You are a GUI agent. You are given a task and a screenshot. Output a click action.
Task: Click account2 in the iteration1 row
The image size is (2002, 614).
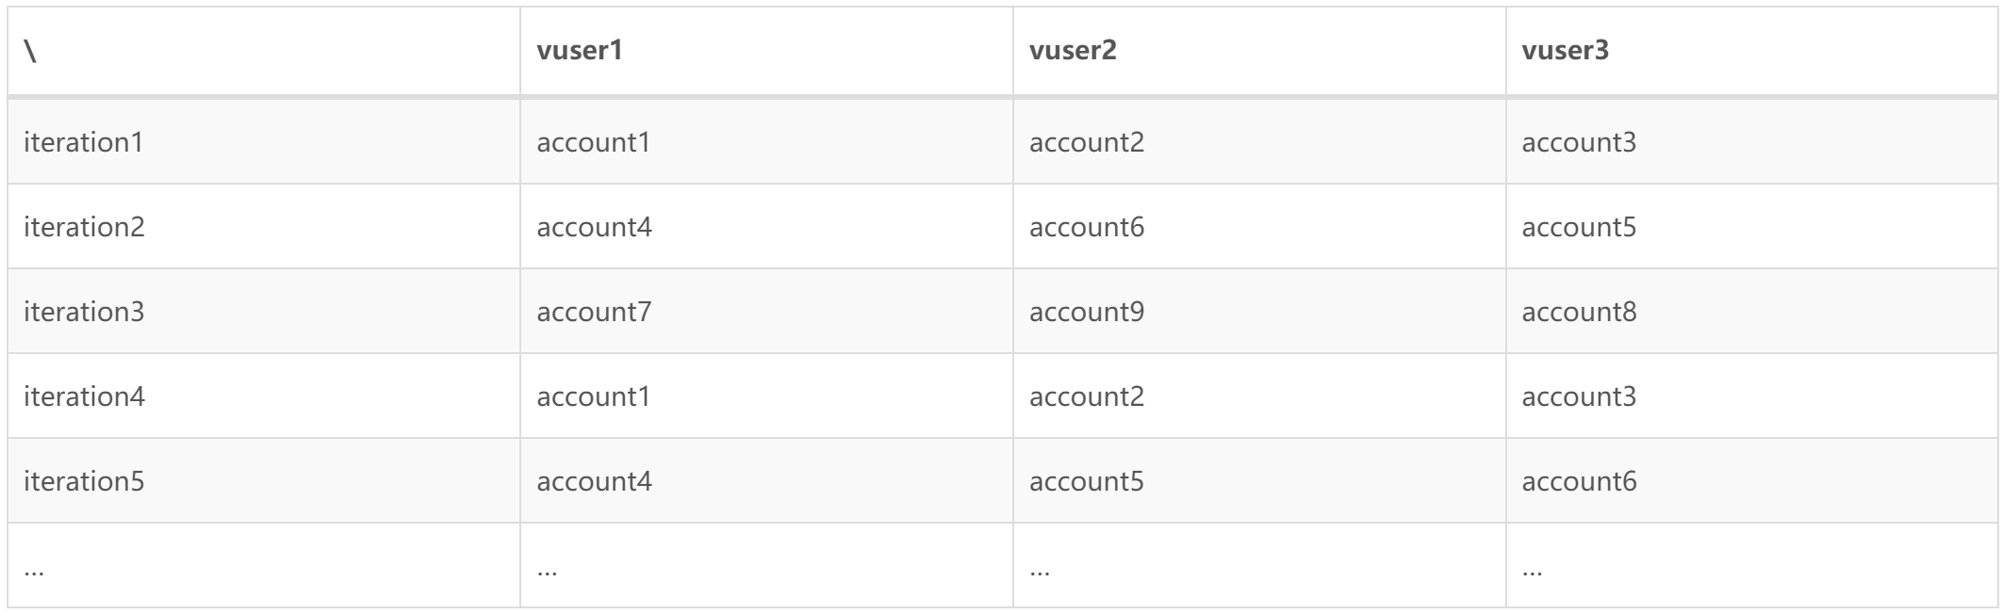click(x=1087, y=142)
